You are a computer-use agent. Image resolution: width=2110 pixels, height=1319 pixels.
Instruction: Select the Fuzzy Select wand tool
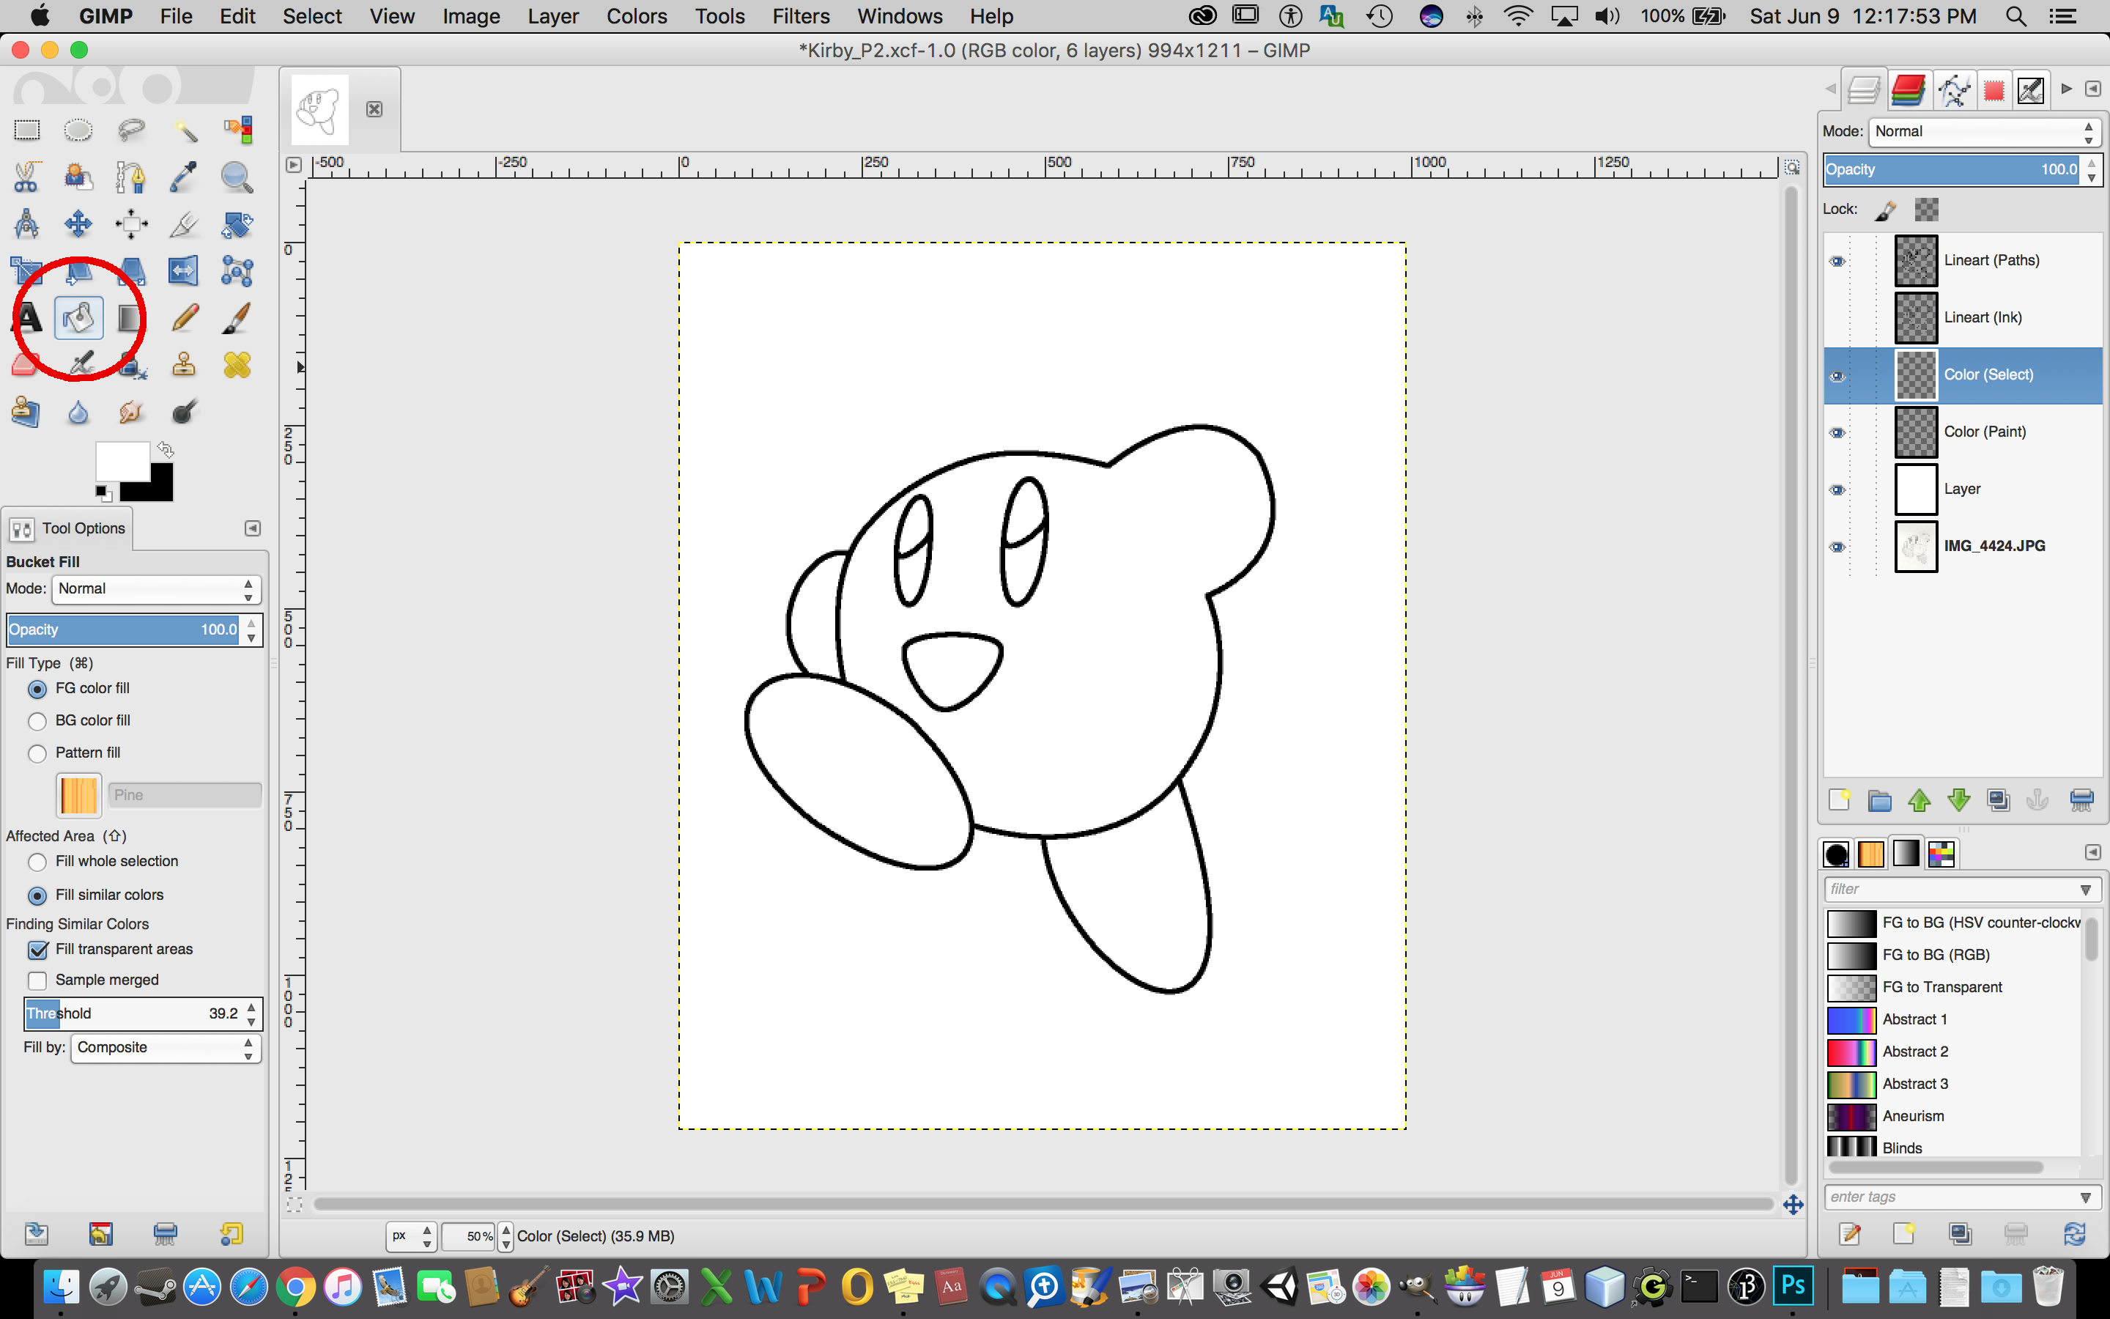pyautogui.click(x=184, y=130)
